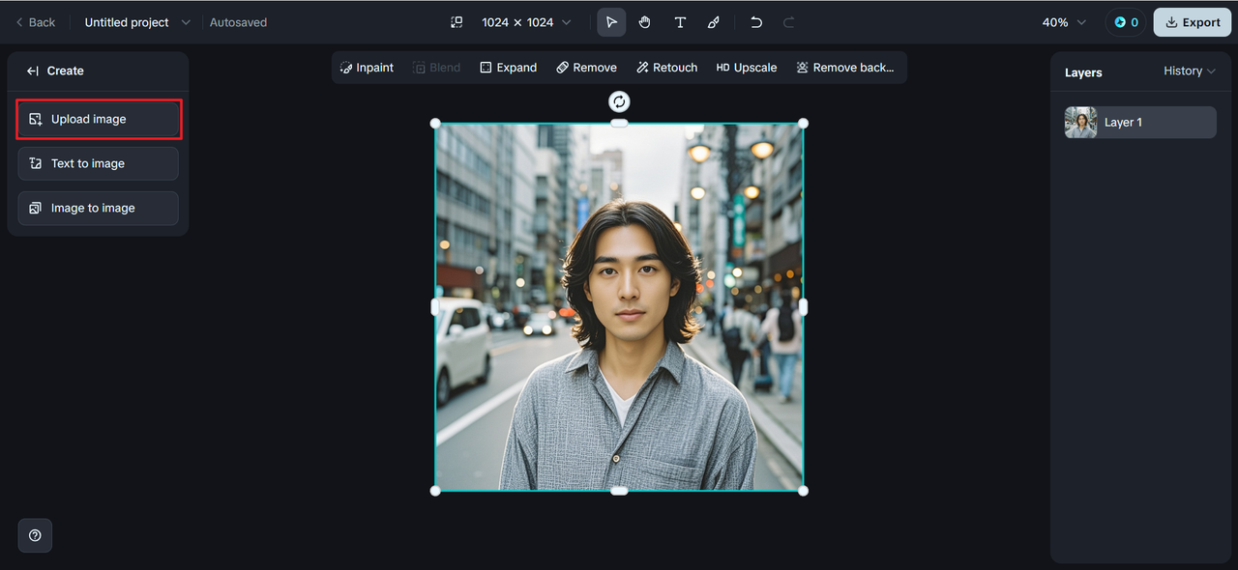Select the Layer 1 thumbnail
This screenshot has height=570, width=1238.
click(x=1080, y=123)
